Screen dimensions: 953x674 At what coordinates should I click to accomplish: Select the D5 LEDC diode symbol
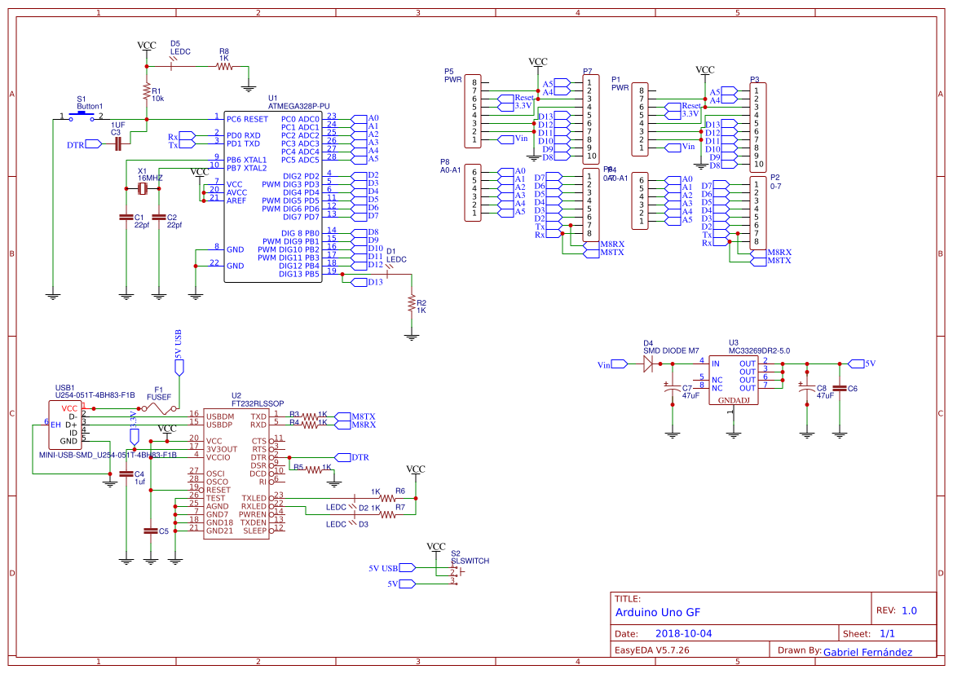tap(172, 66)
